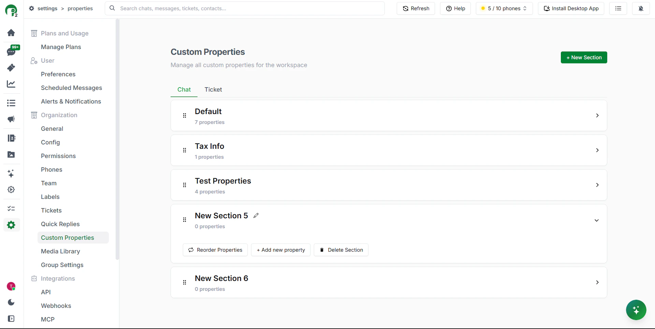The image size is (655, 329).
Task: Expand the Test Properties section
Action: tap(597, 185)
